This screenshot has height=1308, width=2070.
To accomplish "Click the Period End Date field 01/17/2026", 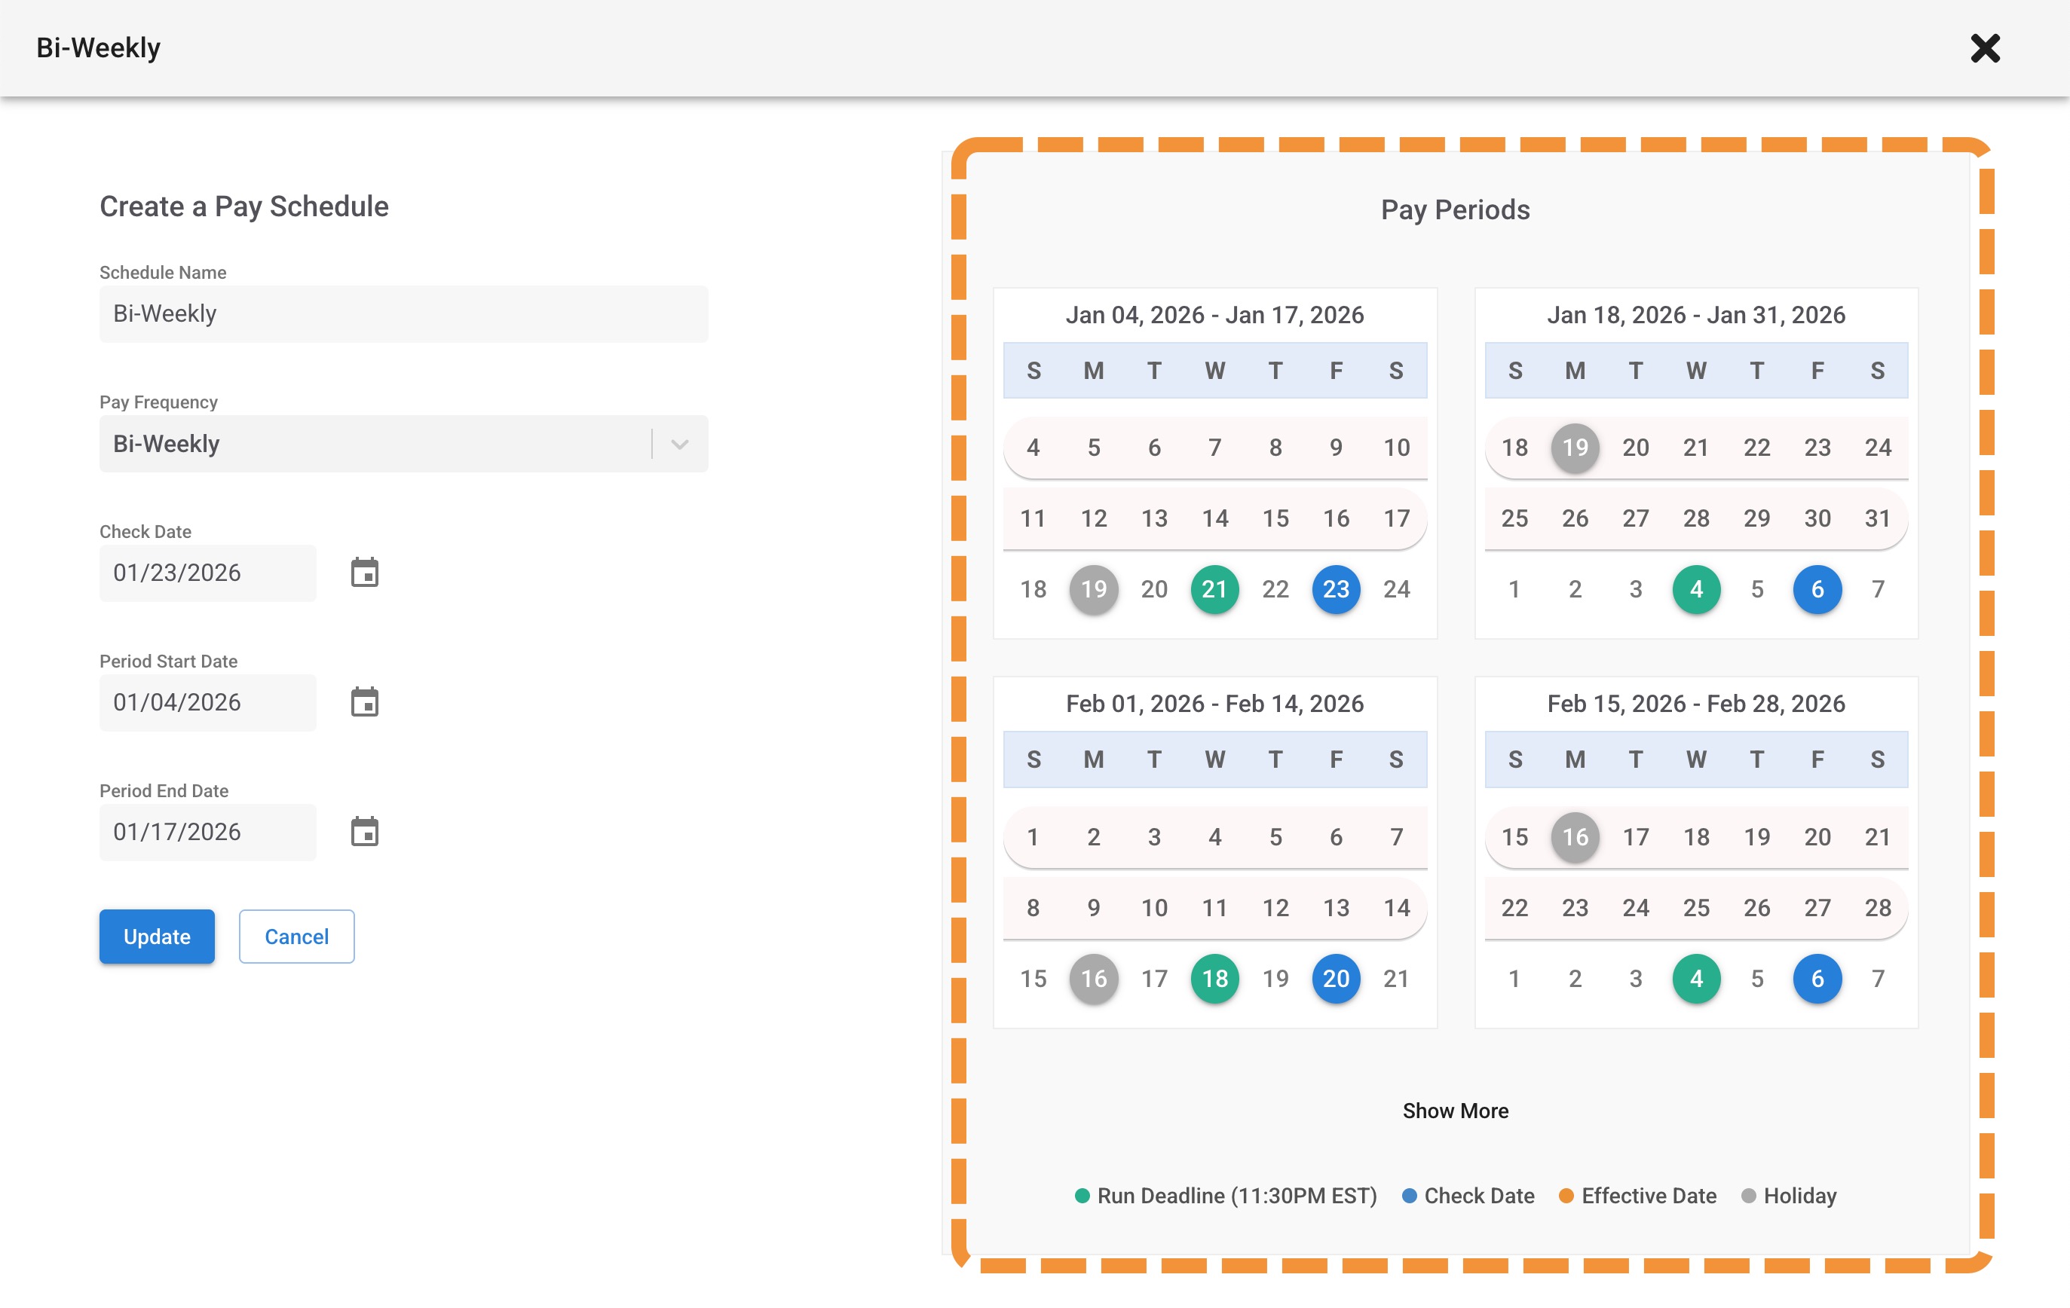I will coord(207,832).
